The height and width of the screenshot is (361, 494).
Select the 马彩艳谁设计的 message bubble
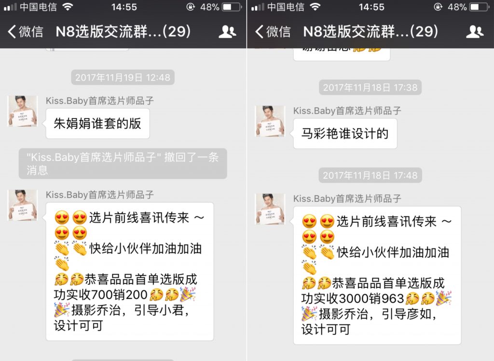coord(345,134)
